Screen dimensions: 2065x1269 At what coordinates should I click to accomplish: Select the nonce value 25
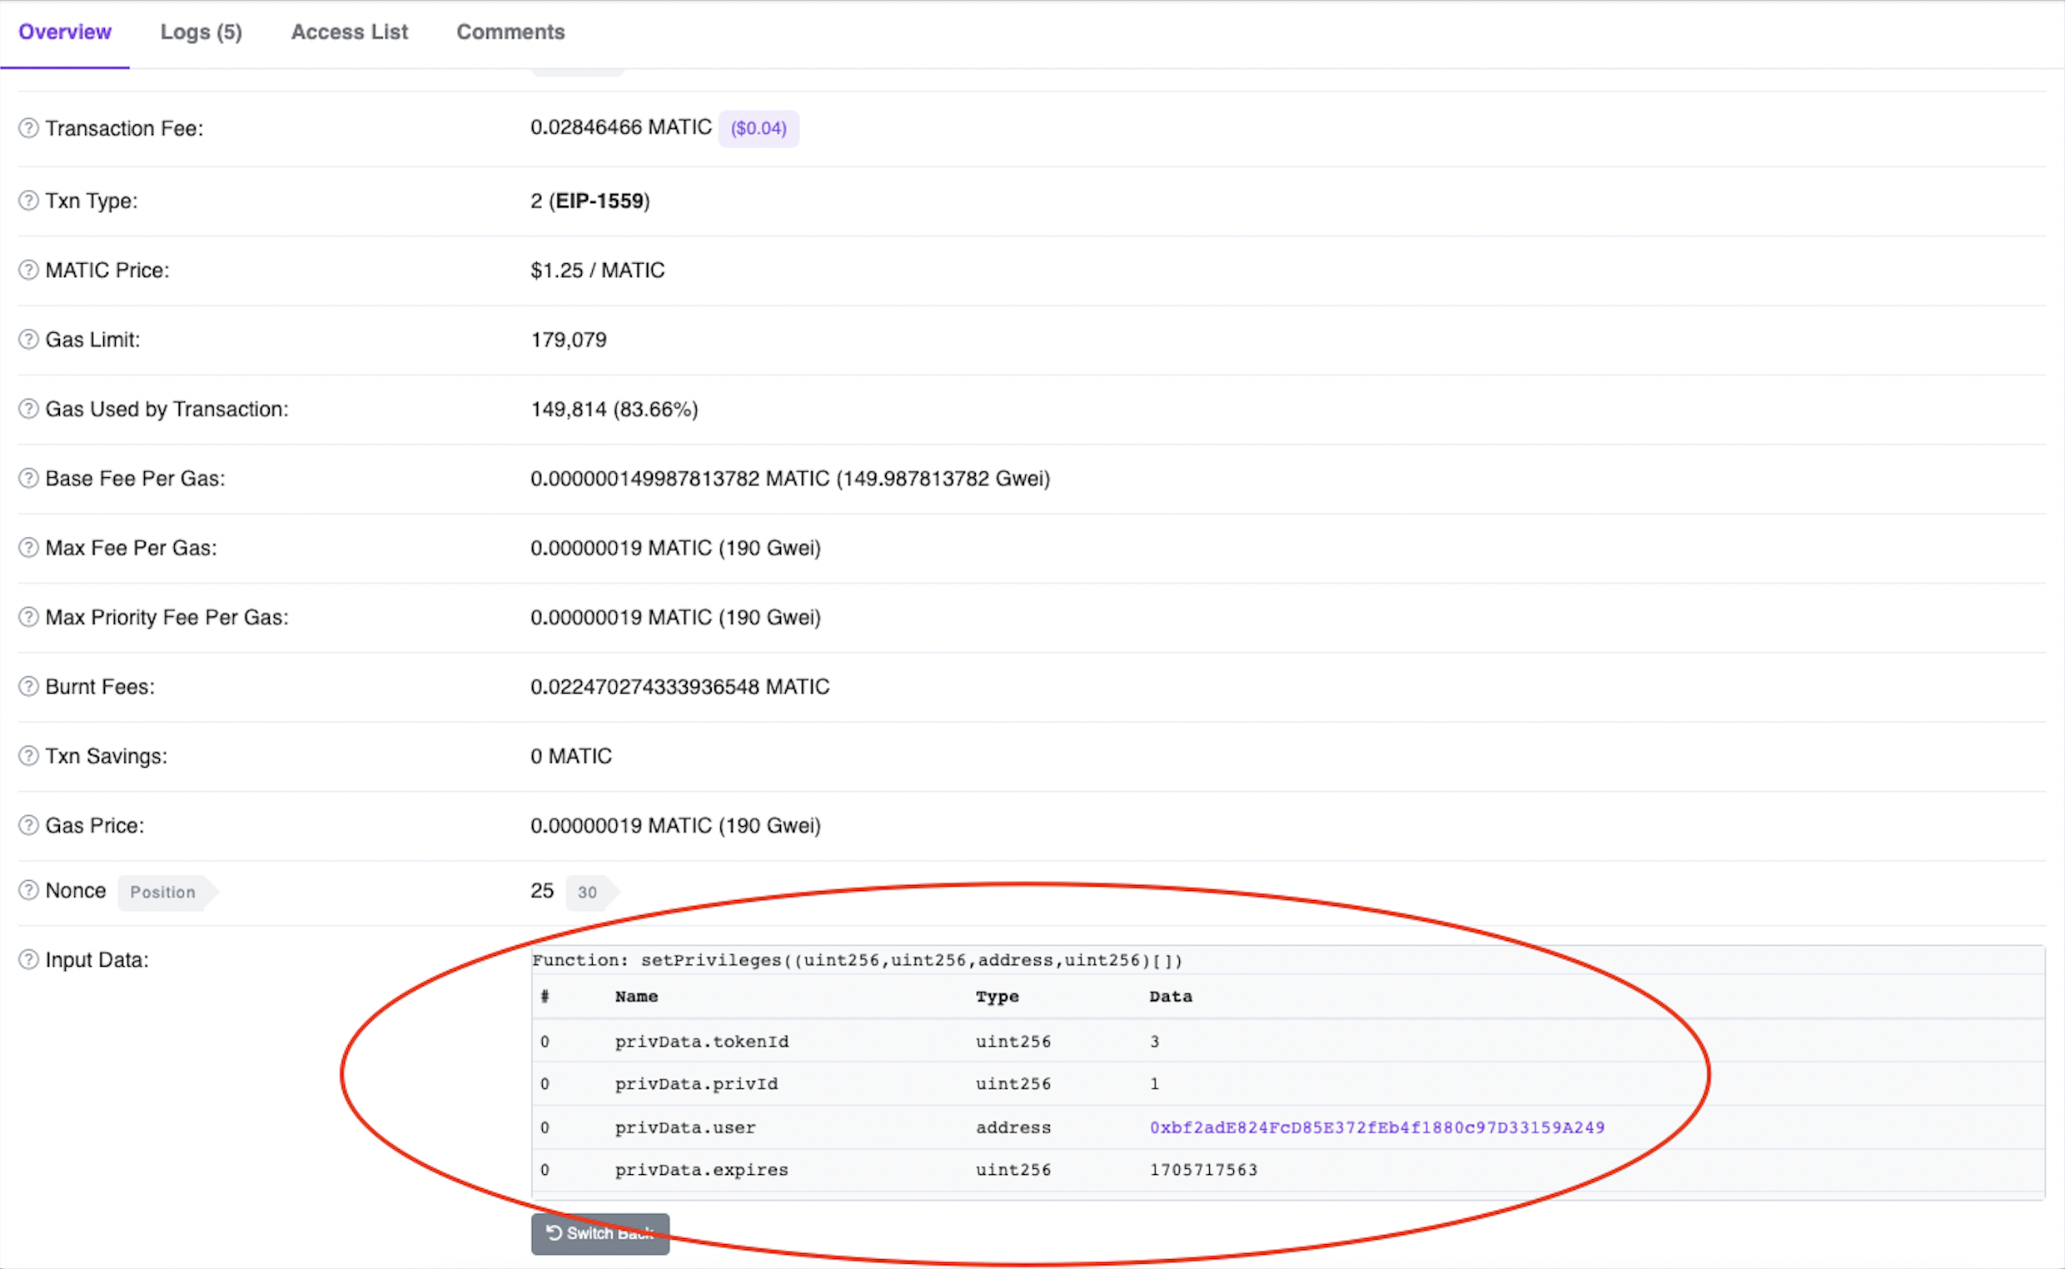pyautogui.click(x=542, y=890)
